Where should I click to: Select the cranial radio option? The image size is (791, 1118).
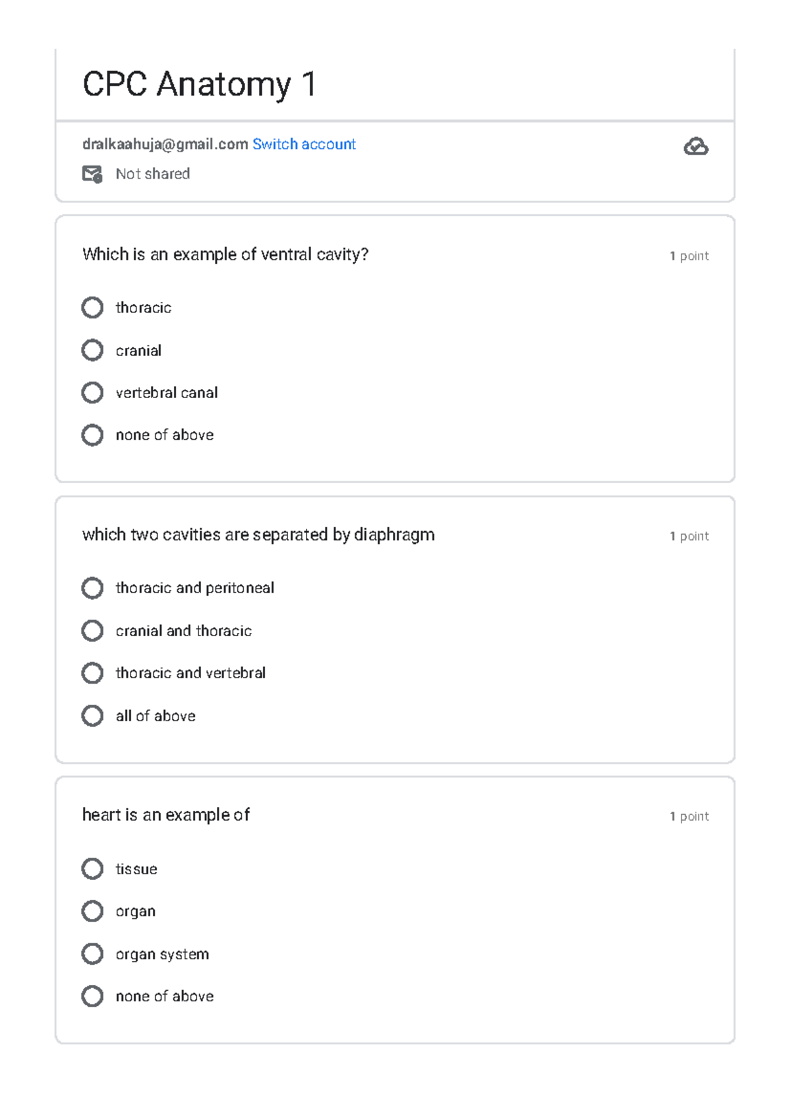point(92,351)
